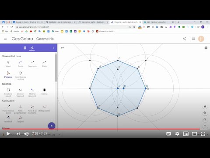Open video player settings gear
Image resolution: width=210 pixels, height=158 pixels.
click(x=177, y=134)
